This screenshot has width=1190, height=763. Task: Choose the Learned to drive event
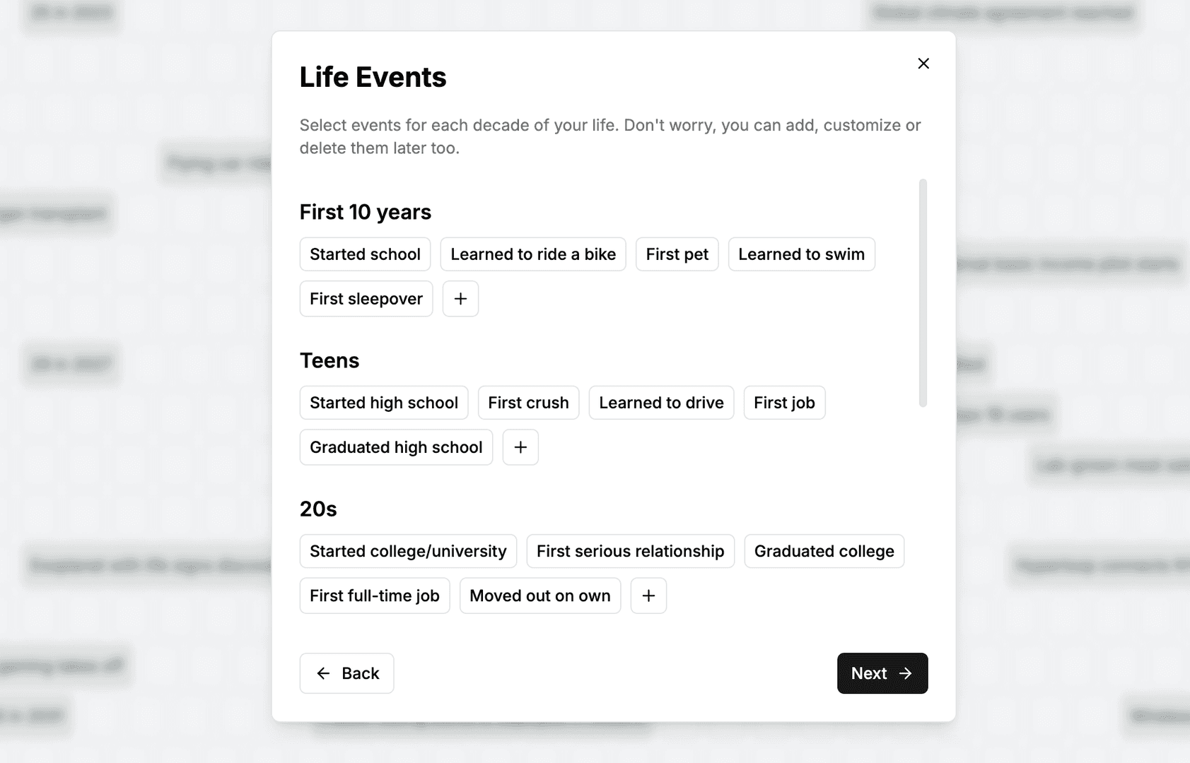click(x=661, y=403)
